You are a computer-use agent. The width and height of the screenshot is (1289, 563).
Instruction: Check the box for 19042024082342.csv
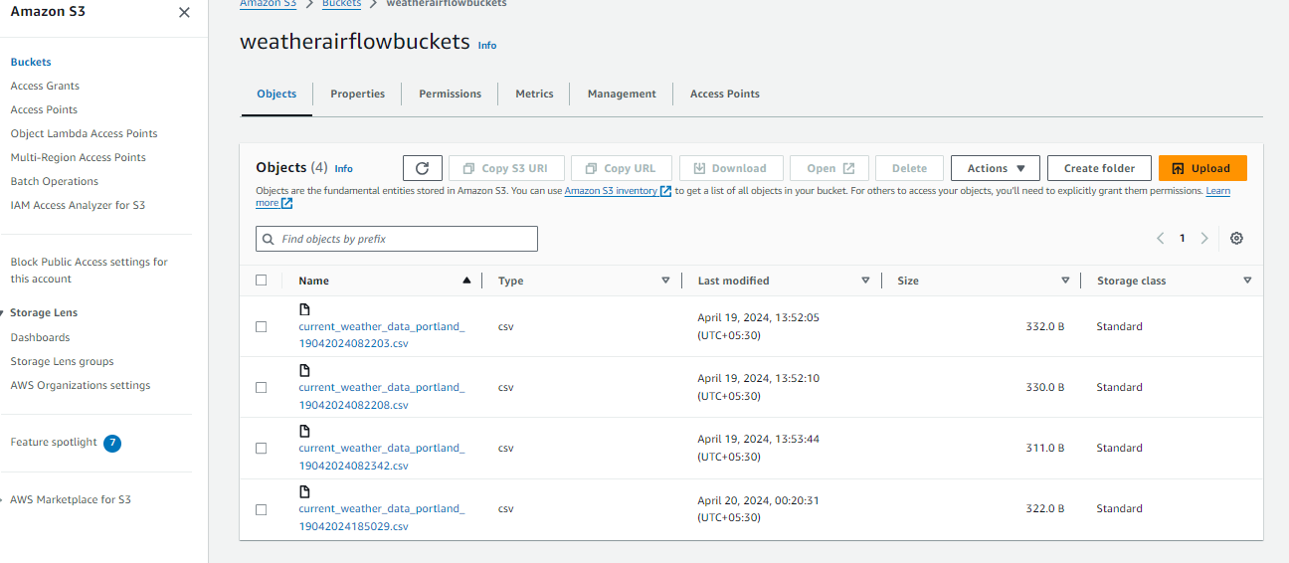coord(262,448)
